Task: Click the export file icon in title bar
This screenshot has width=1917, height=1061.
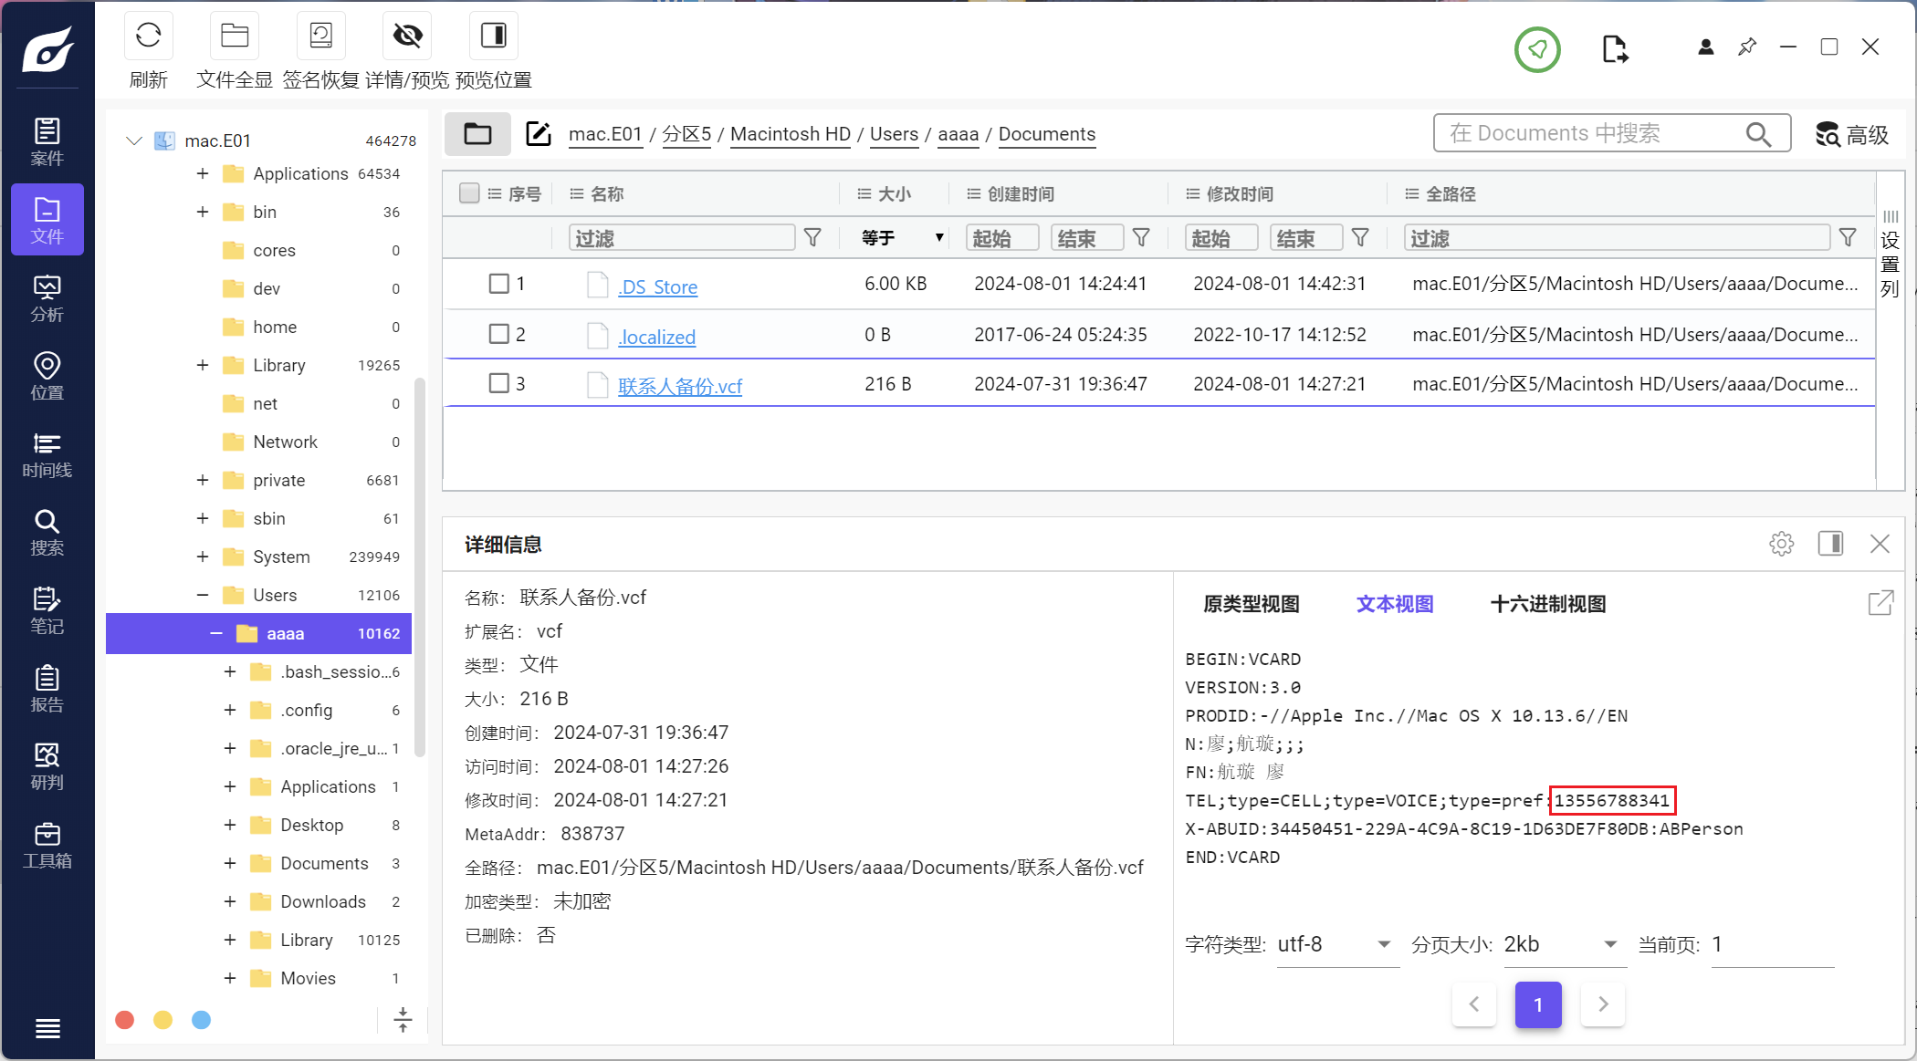Action: coord(1615,48)
